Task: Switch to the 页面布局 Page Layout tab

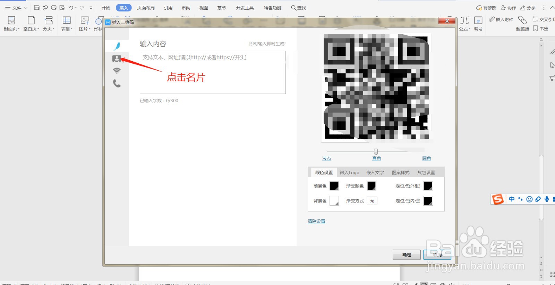Action: pos(146,8)
